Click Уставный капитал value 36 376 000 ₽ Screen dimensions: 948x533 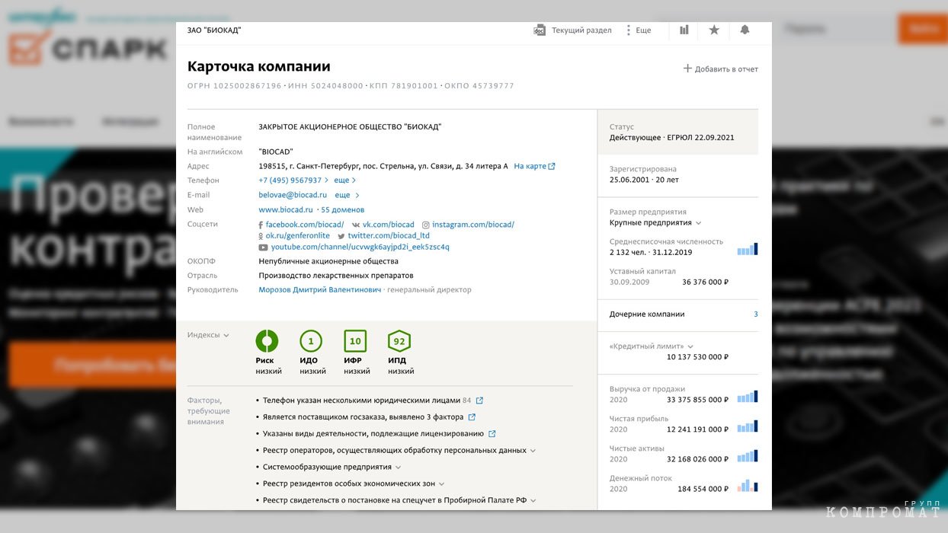(x=705, y=282)
